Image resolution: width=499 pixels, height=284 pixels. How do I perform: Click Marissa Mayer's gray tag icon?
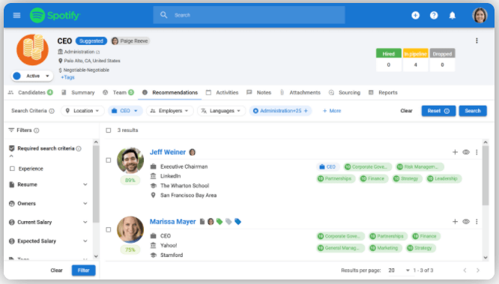pos(229,221)
